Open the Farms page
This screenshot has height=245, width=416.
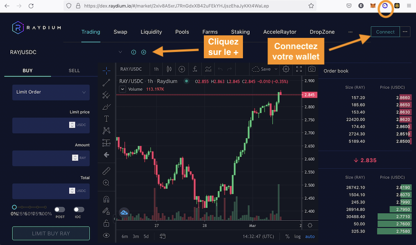pyautogui.click(x=210, y=32)
